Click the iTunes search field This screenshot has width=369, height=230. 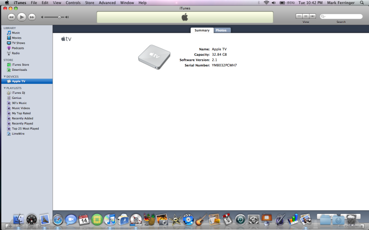tap(341, 16)
